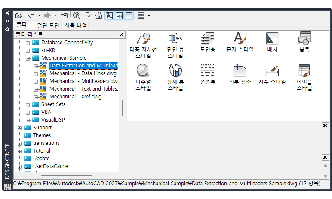Select Mechanical - Data Links.dwg in tree

click(83, 73)
